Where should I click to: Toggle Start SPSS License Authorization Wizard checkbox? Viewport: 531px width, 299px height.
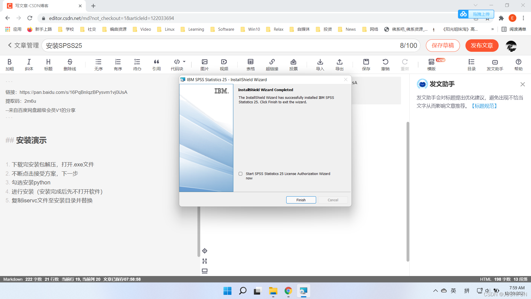[x=240, y=173]
